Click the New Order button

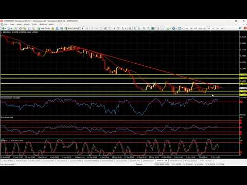coord(44,28)
